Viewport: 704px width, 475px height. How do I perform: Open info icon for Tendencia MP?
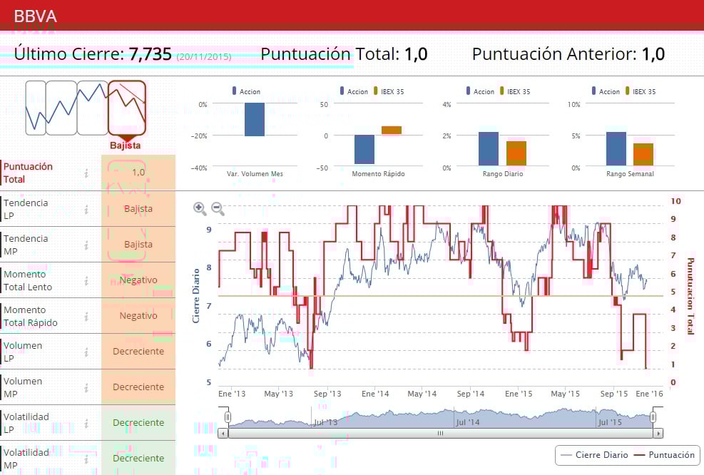click(86, 245)
